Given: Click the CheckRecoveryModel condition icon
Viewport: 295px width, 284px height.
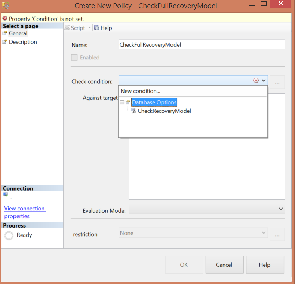Looking at the screenshot, I should tap(134, 111).
